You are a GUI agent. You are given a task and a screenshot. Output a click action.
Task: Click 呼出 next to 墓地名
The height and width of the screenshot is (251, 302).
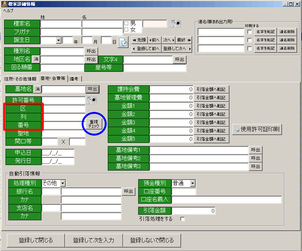click(x=93, y=89)
